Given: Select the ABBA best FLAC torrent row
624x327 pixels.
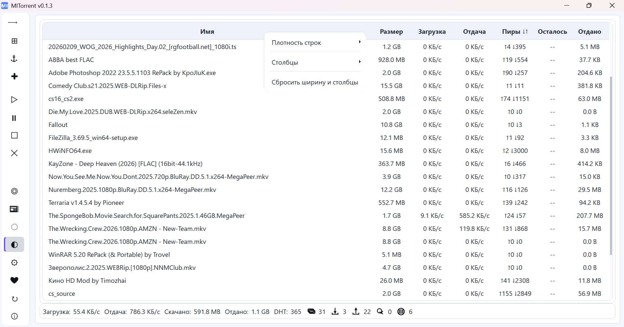Looking at the screenshot, I should 71,60.
